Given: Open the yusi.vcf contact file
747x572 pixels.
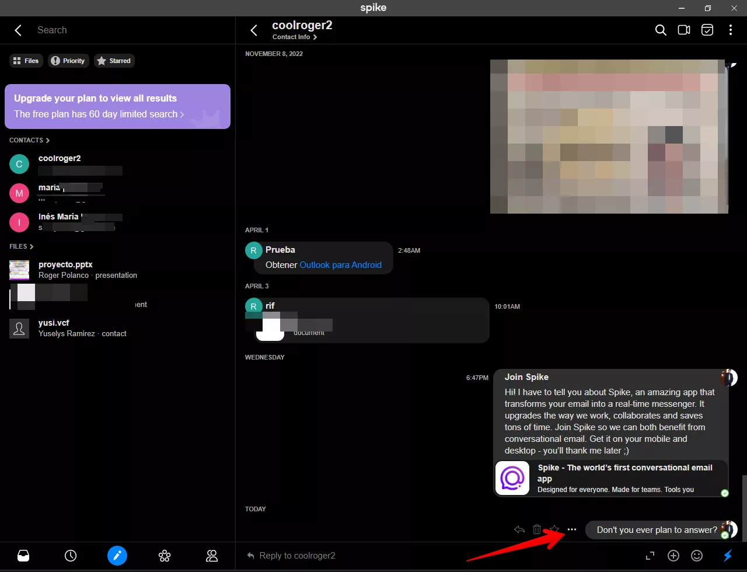Looking at the screenshot, I should pos(117,328).
